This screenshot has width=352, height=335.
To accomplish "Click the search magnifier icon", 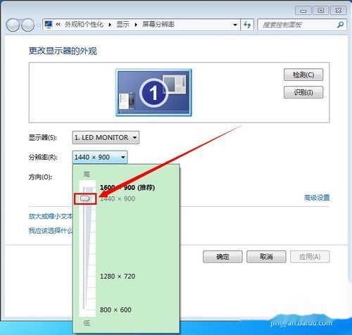I will click(x=340, y=25).
